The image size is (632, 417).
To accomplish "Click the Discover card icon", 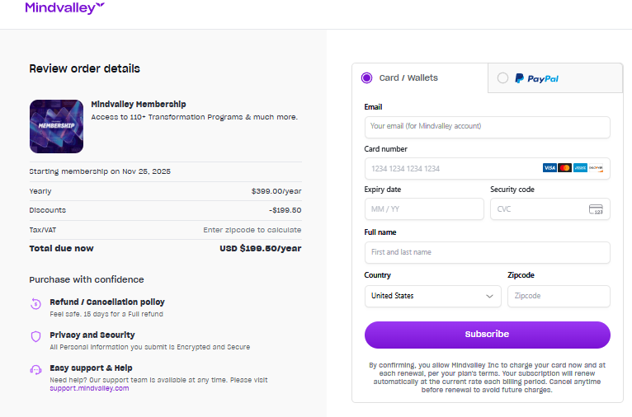I will (596, 168).
